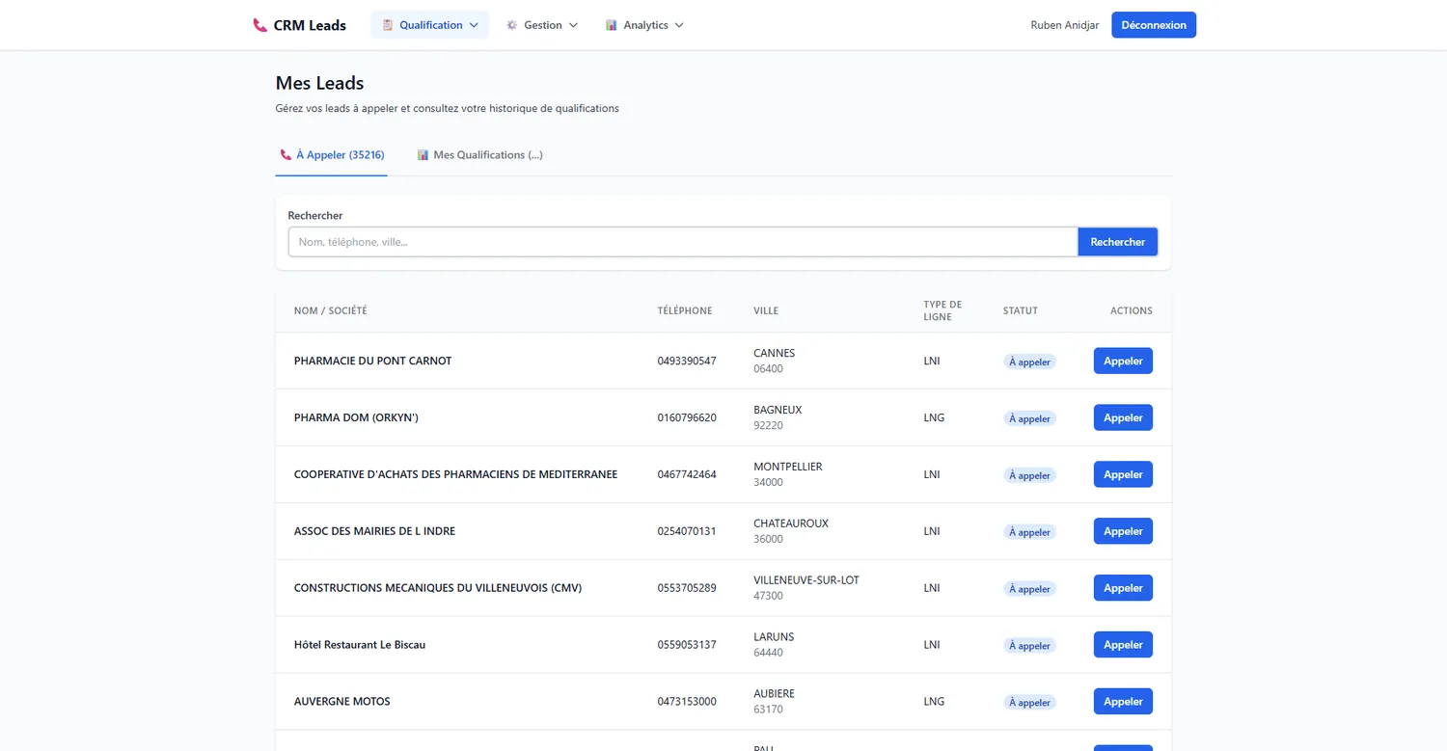
Task: Click the pink phone logo icon
Action: point(259,26)
